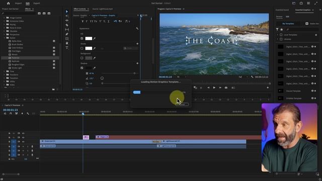Disable the Shadow checkbox

click(x=82, y=68)
